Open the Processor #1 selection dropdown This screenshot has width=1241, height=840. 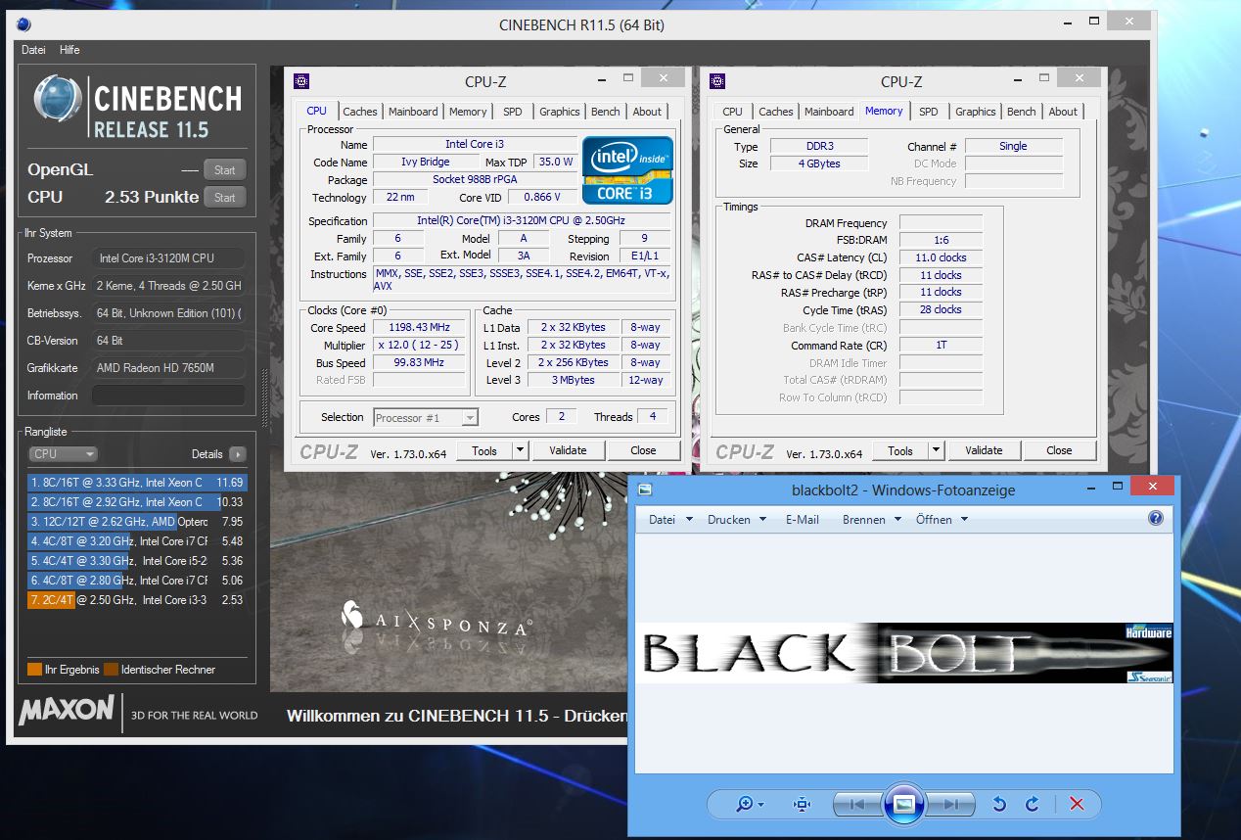426,417
